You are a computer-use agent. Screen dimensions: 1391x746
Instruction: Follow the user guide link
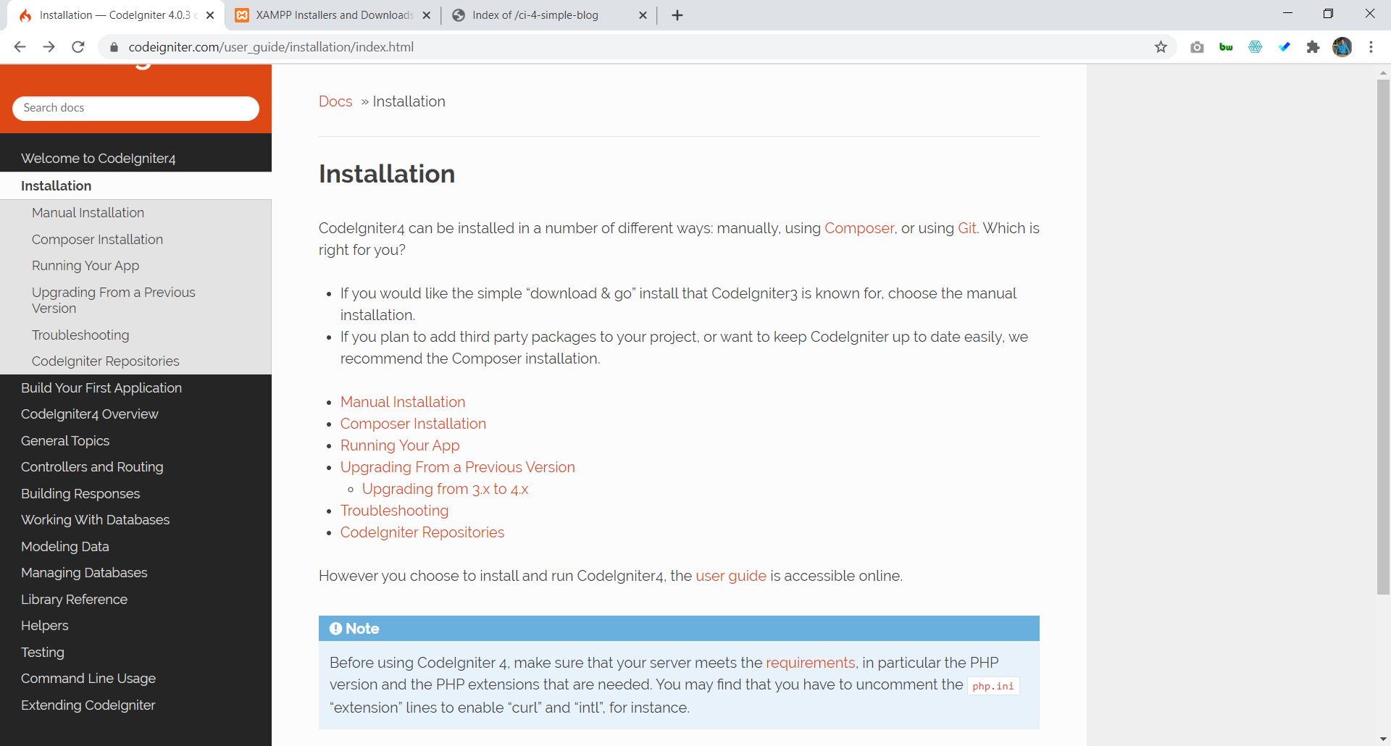coord(731,576)
